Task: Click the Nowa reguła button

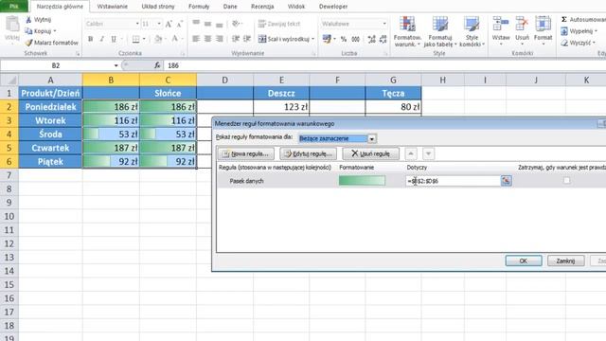Action: coord(246,153)
